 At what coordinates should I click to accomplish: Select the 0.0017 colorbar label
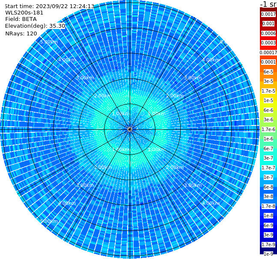(268, 14)
